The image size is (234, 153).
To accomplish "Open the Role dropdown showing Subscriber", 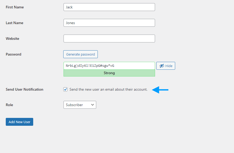I will point(80,105).
